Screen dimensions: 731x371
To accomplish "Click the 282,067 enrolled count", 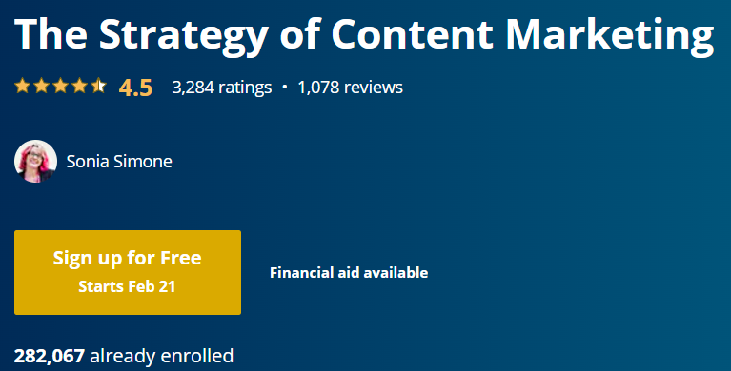I will tap(50, 356).
